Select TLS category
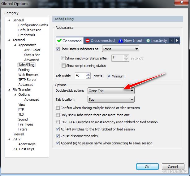The height and width of the screenshot is (176, 190). [21, 114]
